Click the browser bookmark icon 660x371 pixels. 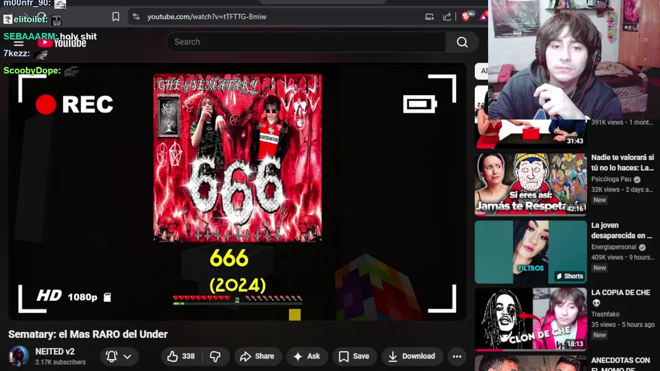115,17
